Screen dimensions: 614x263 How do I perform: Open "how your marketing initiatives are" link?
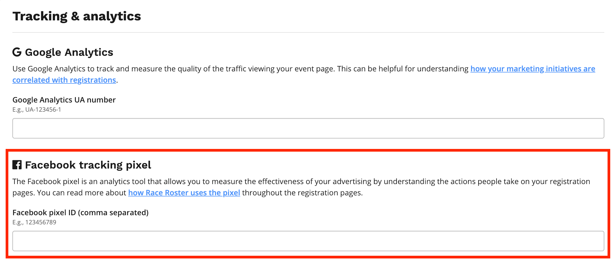pyautogui.click(x=533, y=69)
